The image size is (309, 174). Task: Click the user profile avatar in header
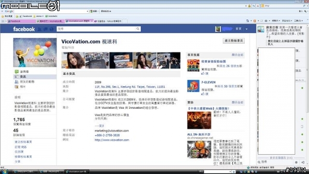pyautogui.click(x=218, y=29)
